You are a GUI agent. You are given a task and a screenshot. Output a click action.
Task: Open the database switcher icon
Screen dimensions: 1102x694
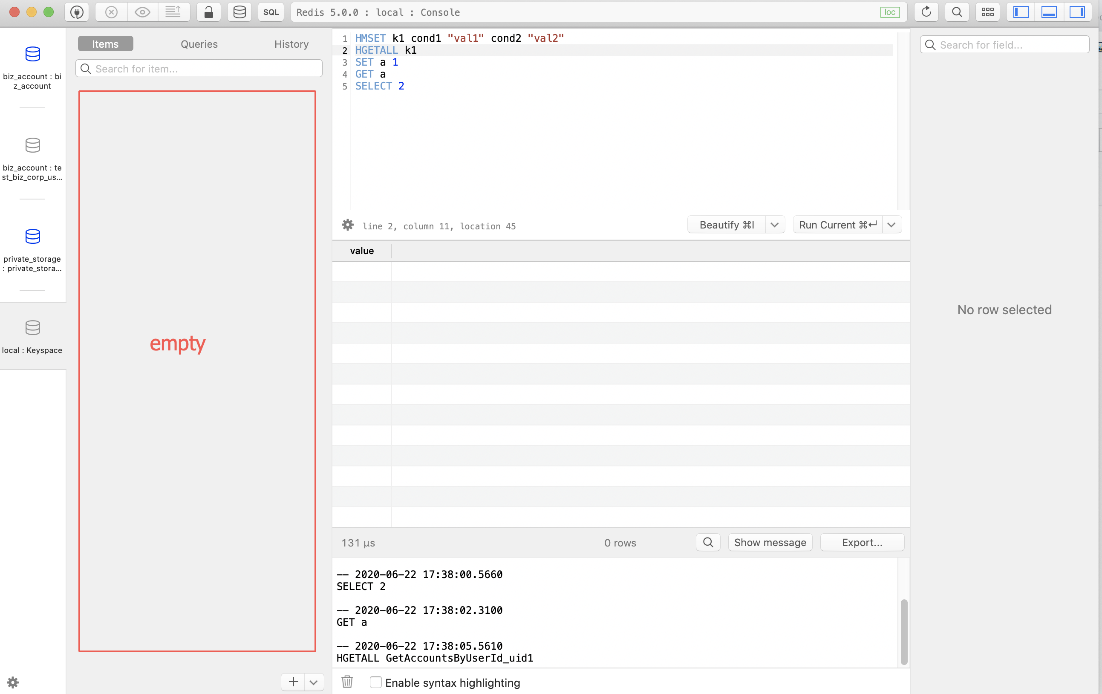pos(239,12)
